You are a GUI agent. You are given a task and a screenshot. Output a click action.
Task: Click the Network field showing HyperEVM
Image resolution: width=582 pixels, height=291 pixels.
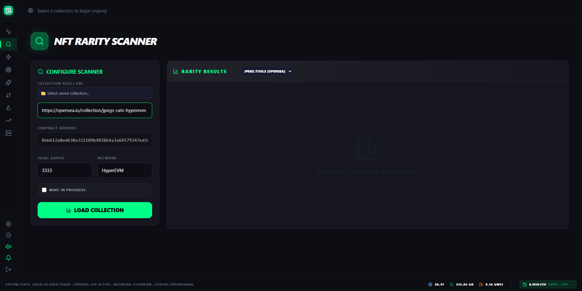(125, 170)
